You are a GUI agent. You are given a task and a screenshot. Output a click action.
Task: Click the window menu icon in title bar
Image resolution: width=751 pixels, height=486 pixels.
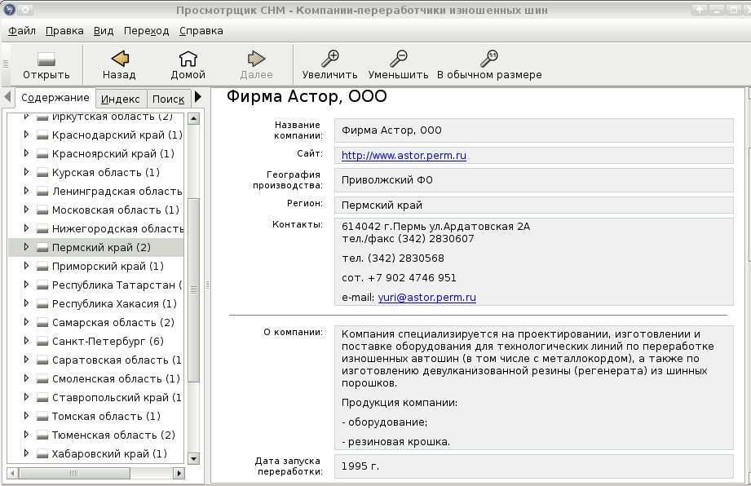(9, 9)
